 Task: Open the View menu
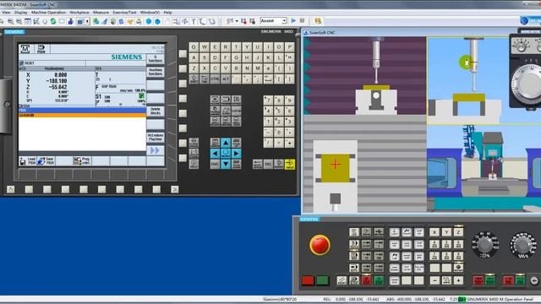click(6, 13)
